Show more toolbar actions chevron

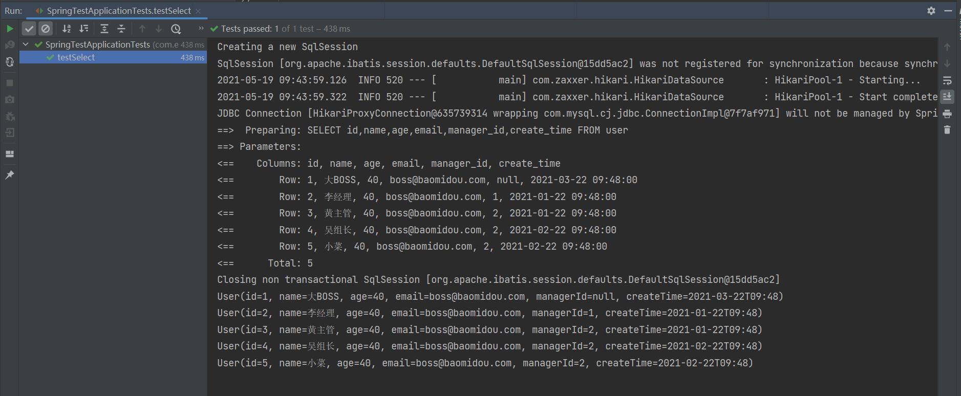click(x=201, y=28)
